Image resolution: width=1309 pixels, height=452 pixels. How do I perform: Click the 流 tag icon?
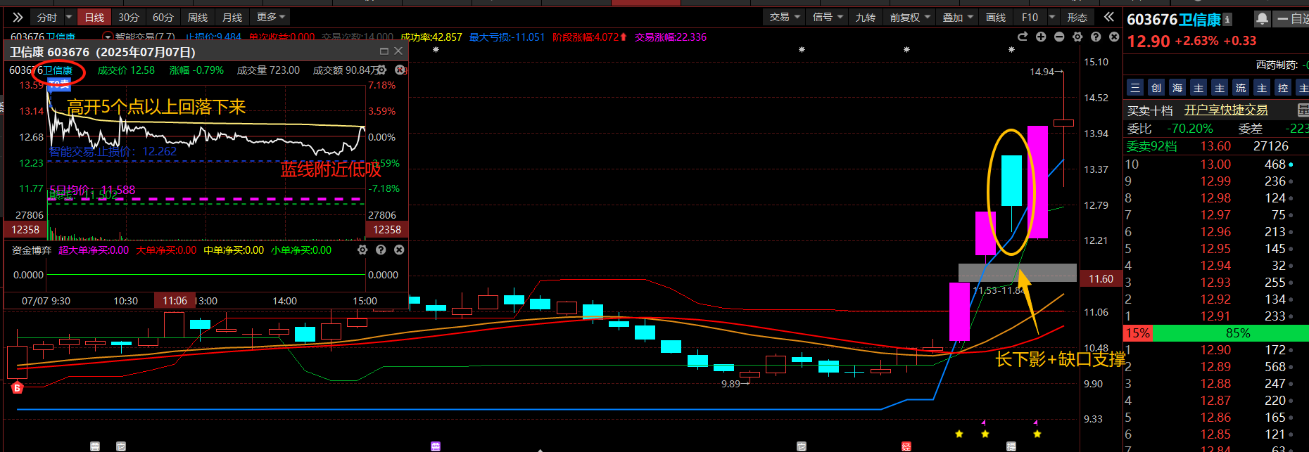1241,87
